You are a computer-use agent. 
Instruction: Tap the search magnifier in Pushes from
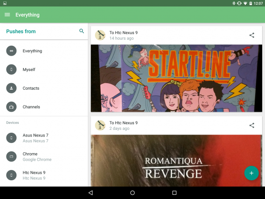coord(82,31)
